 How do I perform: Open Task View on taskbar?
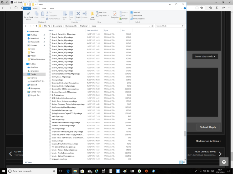tap(61, 171)
